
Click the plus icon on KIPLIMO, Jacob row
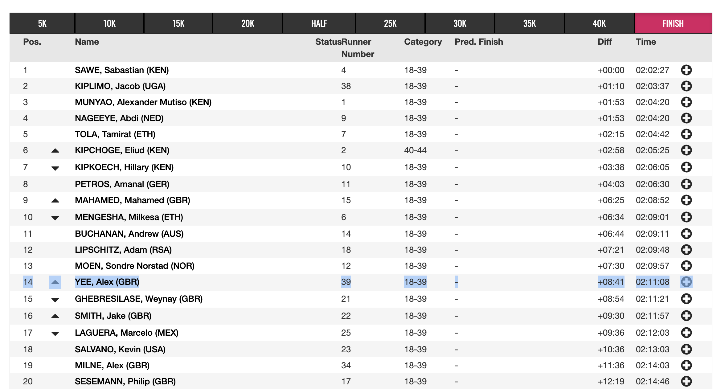(686, 86)
